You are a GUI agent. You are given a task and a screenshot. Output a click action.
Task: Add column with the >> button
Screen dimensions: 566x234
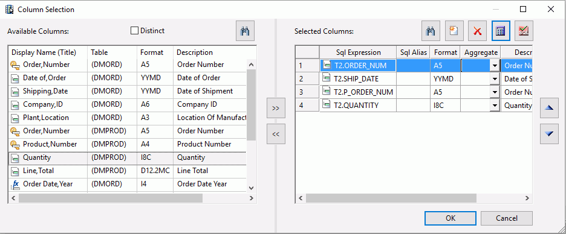click(x=276, y=108)
